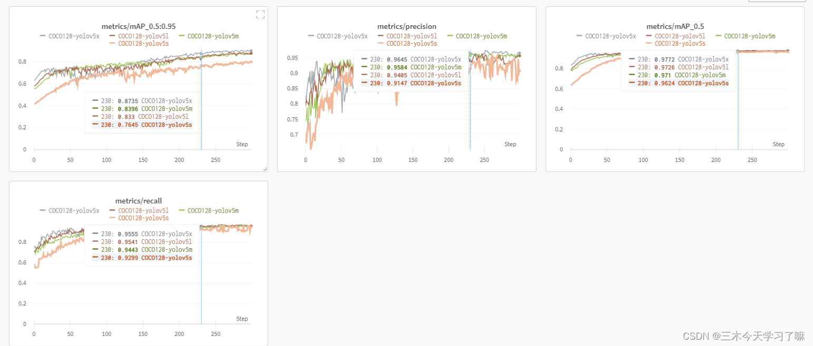Image resolution: width=813 pixels, height=346 pixels.
Task: Select COCO128-yolov5s legend entry in mAP_0.5:0.95 chart
Action: point(139,44)
